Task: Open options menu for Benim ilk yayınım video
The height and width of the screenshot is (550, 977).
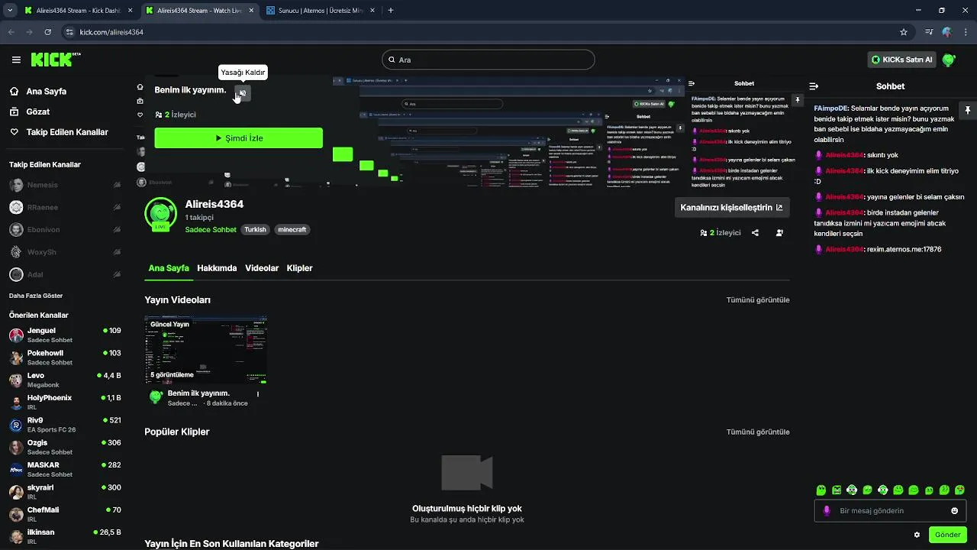Action: pos(258,395)
